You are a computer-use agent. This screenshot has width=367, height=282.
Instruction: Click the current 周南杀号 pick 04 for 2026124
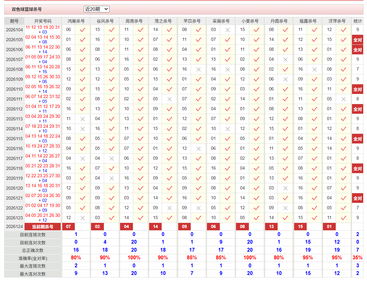(126, 226)
